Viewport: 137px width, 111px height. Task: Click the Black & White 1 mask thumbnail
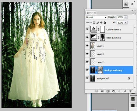click(x=102, y=38)
